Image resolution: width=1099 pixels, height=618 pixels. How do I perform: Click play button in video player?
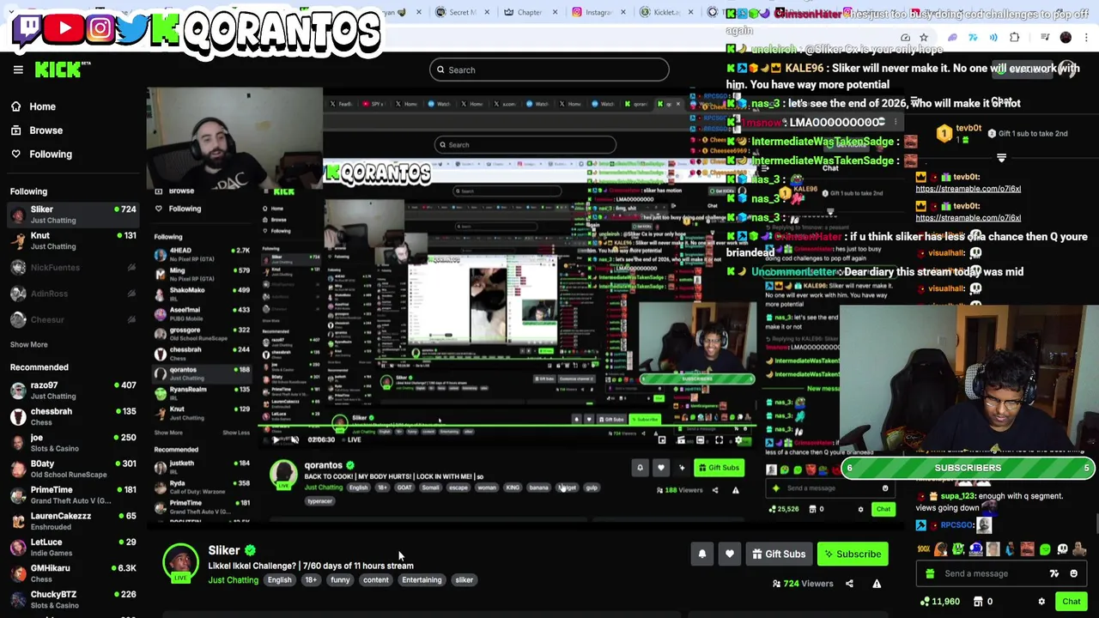276,439
